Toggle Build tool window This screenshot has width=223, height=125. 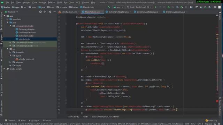coord(22,120)
